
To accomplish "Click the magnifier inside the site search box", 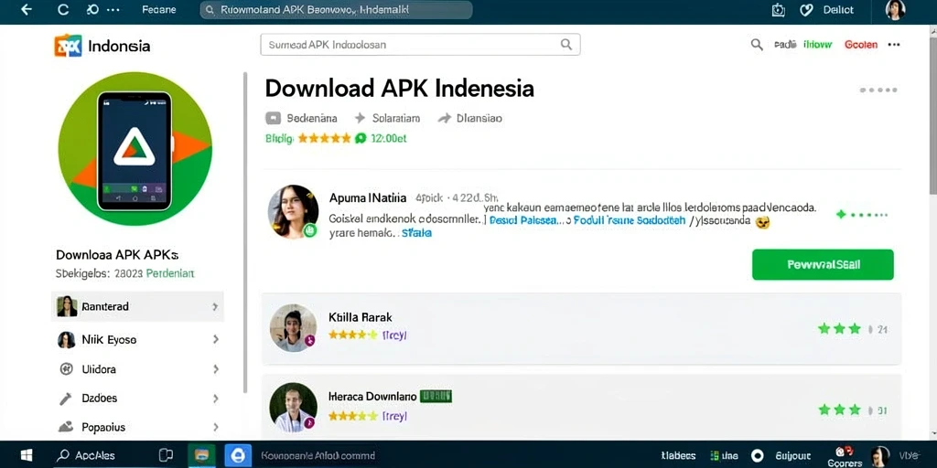I will coord(565,44).
